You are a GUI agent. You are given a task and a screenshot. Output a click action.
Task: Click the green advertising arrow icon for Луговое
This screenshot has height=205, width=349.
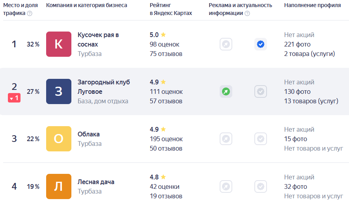pyautogui.click(x=226, y=91)
